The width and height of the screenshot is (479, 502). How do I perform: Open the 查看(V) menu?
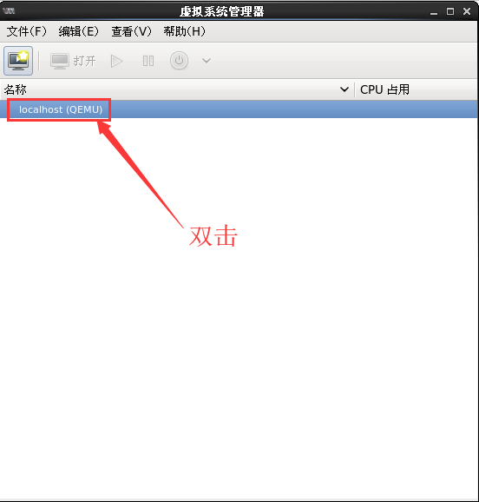(x=131, y=31)
